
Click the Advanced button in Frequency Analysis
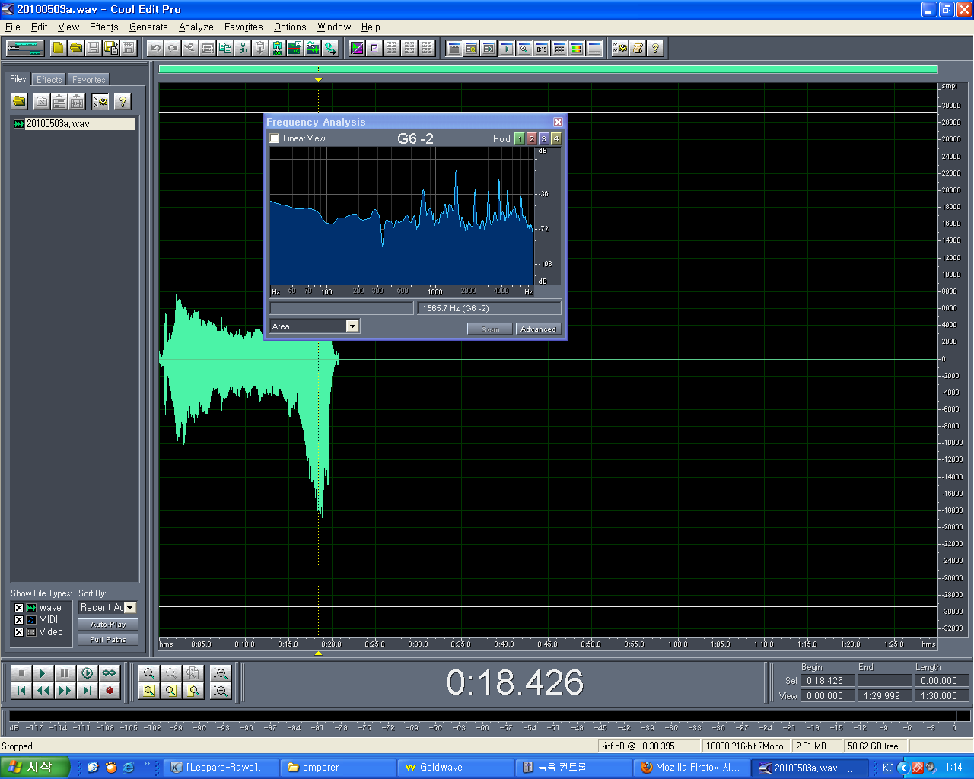[x=538, y=329]
